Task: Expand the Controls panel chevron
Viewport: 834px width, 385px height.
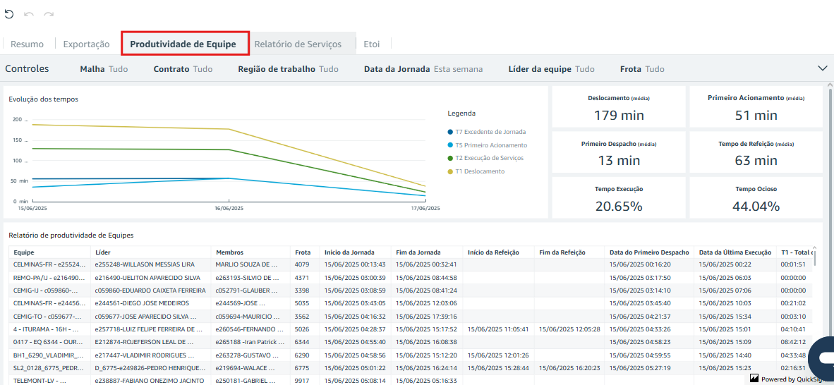Action: coord(822,68)
